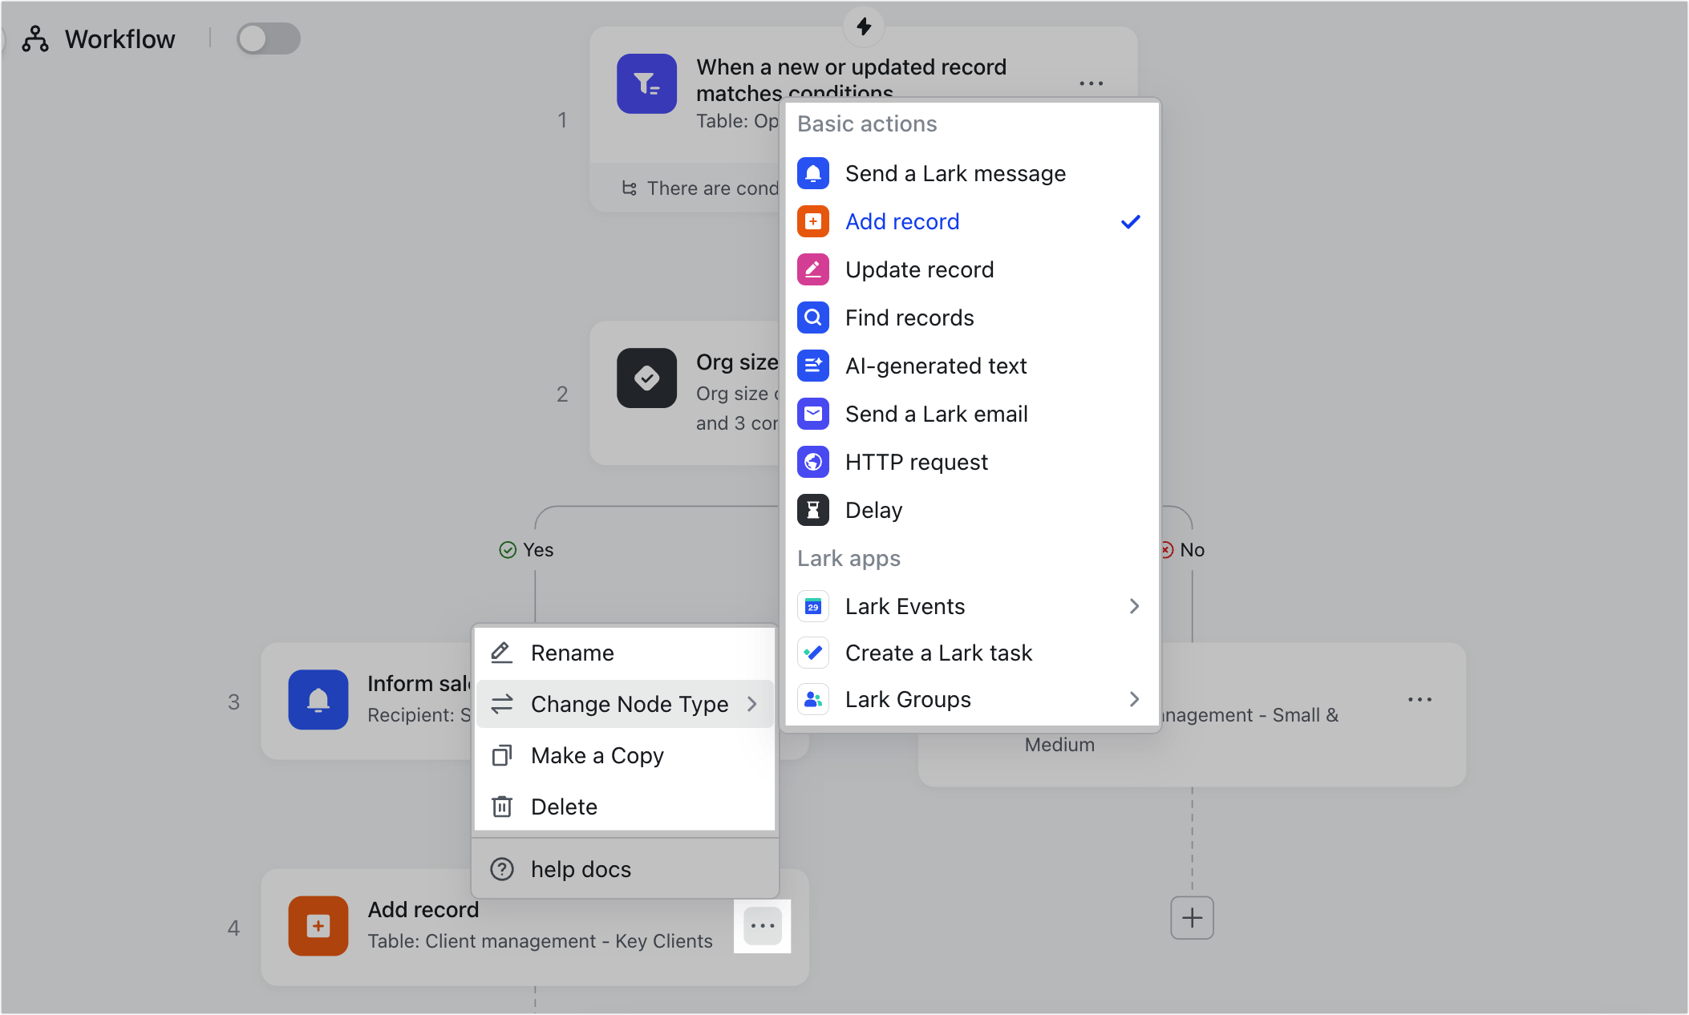Click the help docs question mark icon
Viewport: 1689px width, 1015px height.
tap(502, 869)
